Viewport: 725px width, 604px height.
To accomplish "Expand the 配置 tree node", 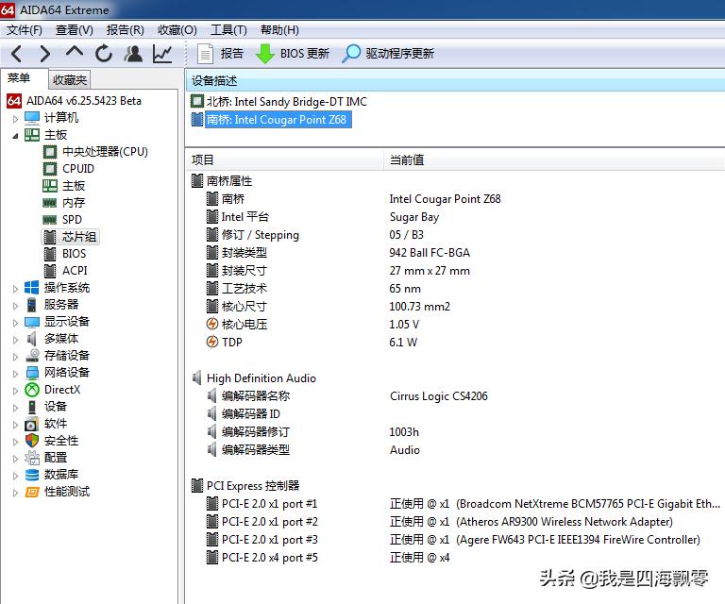I will coord(15,459).
